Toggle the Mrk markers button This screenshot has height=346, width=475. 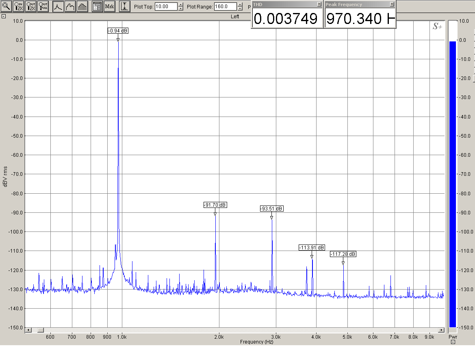coord(109,6)
